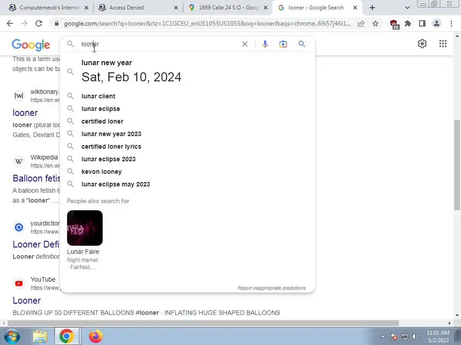461x345 pixels.
Task: Toggle the browser side panel
Action: 422,23
